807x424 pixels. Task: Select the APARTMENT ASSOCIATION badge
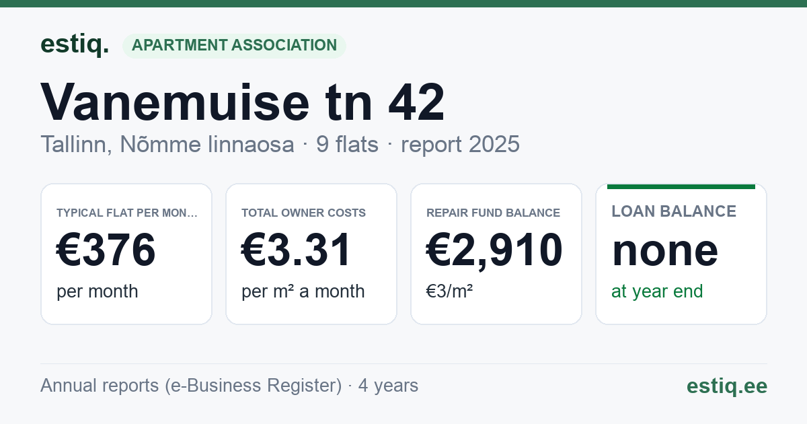(x=234, y=46)
